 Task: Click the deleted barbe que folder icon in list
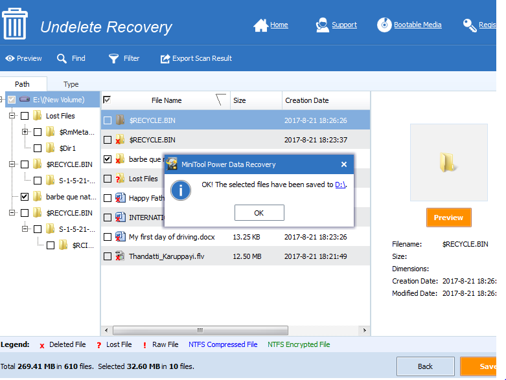120,159
